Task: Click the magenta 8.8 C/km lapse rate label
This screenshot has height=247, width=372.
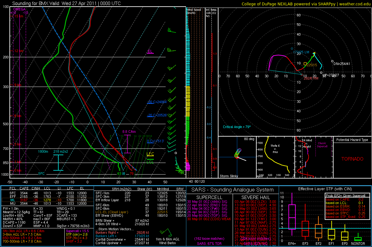Action: [x=129, y=132]
